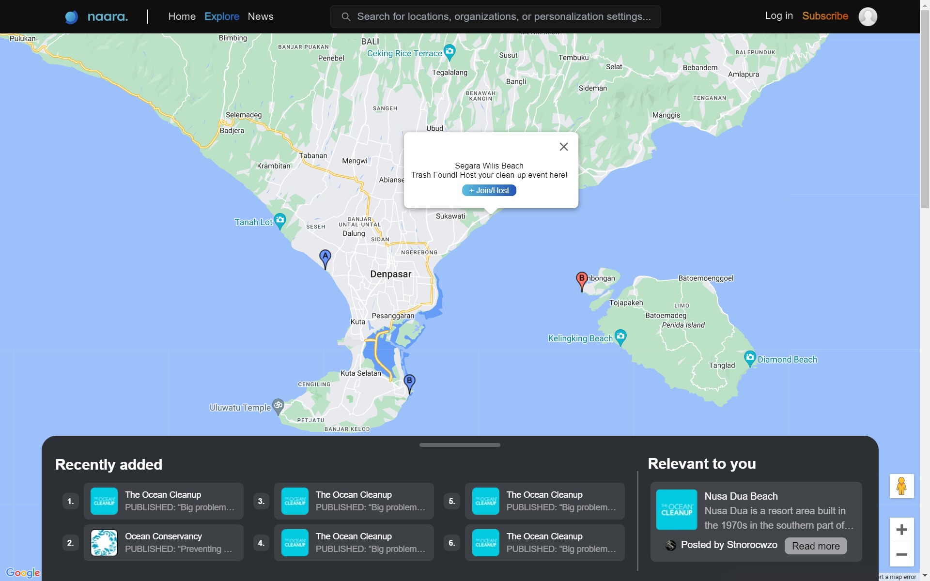The height and width of the screenshot is (581, 930).
Task: Open the Kelingking Beach camera pin
Action: point(620,336)
